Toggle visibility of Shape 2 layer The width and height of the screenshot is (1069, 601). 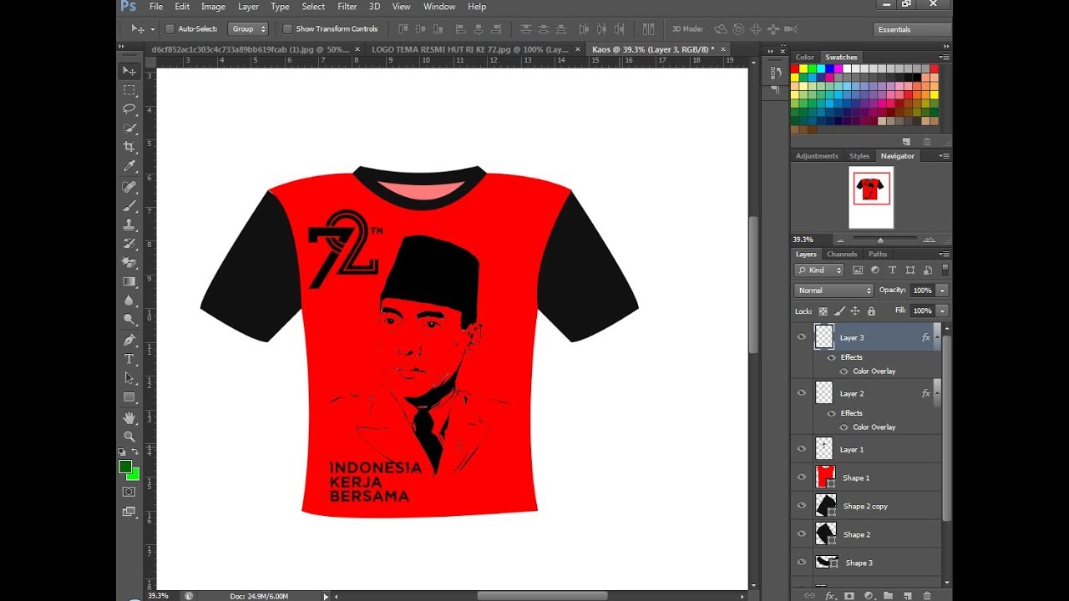coord(802,534)
